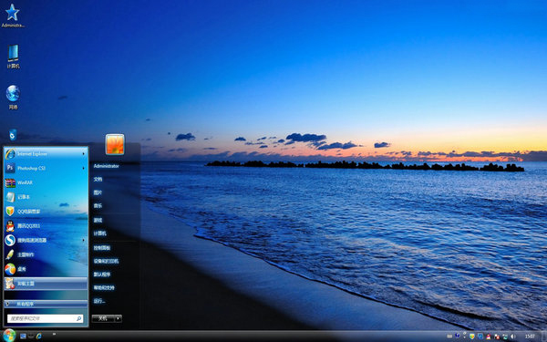
Task: Open WinRAR in the Start menu
Action: tap(46, 182)
